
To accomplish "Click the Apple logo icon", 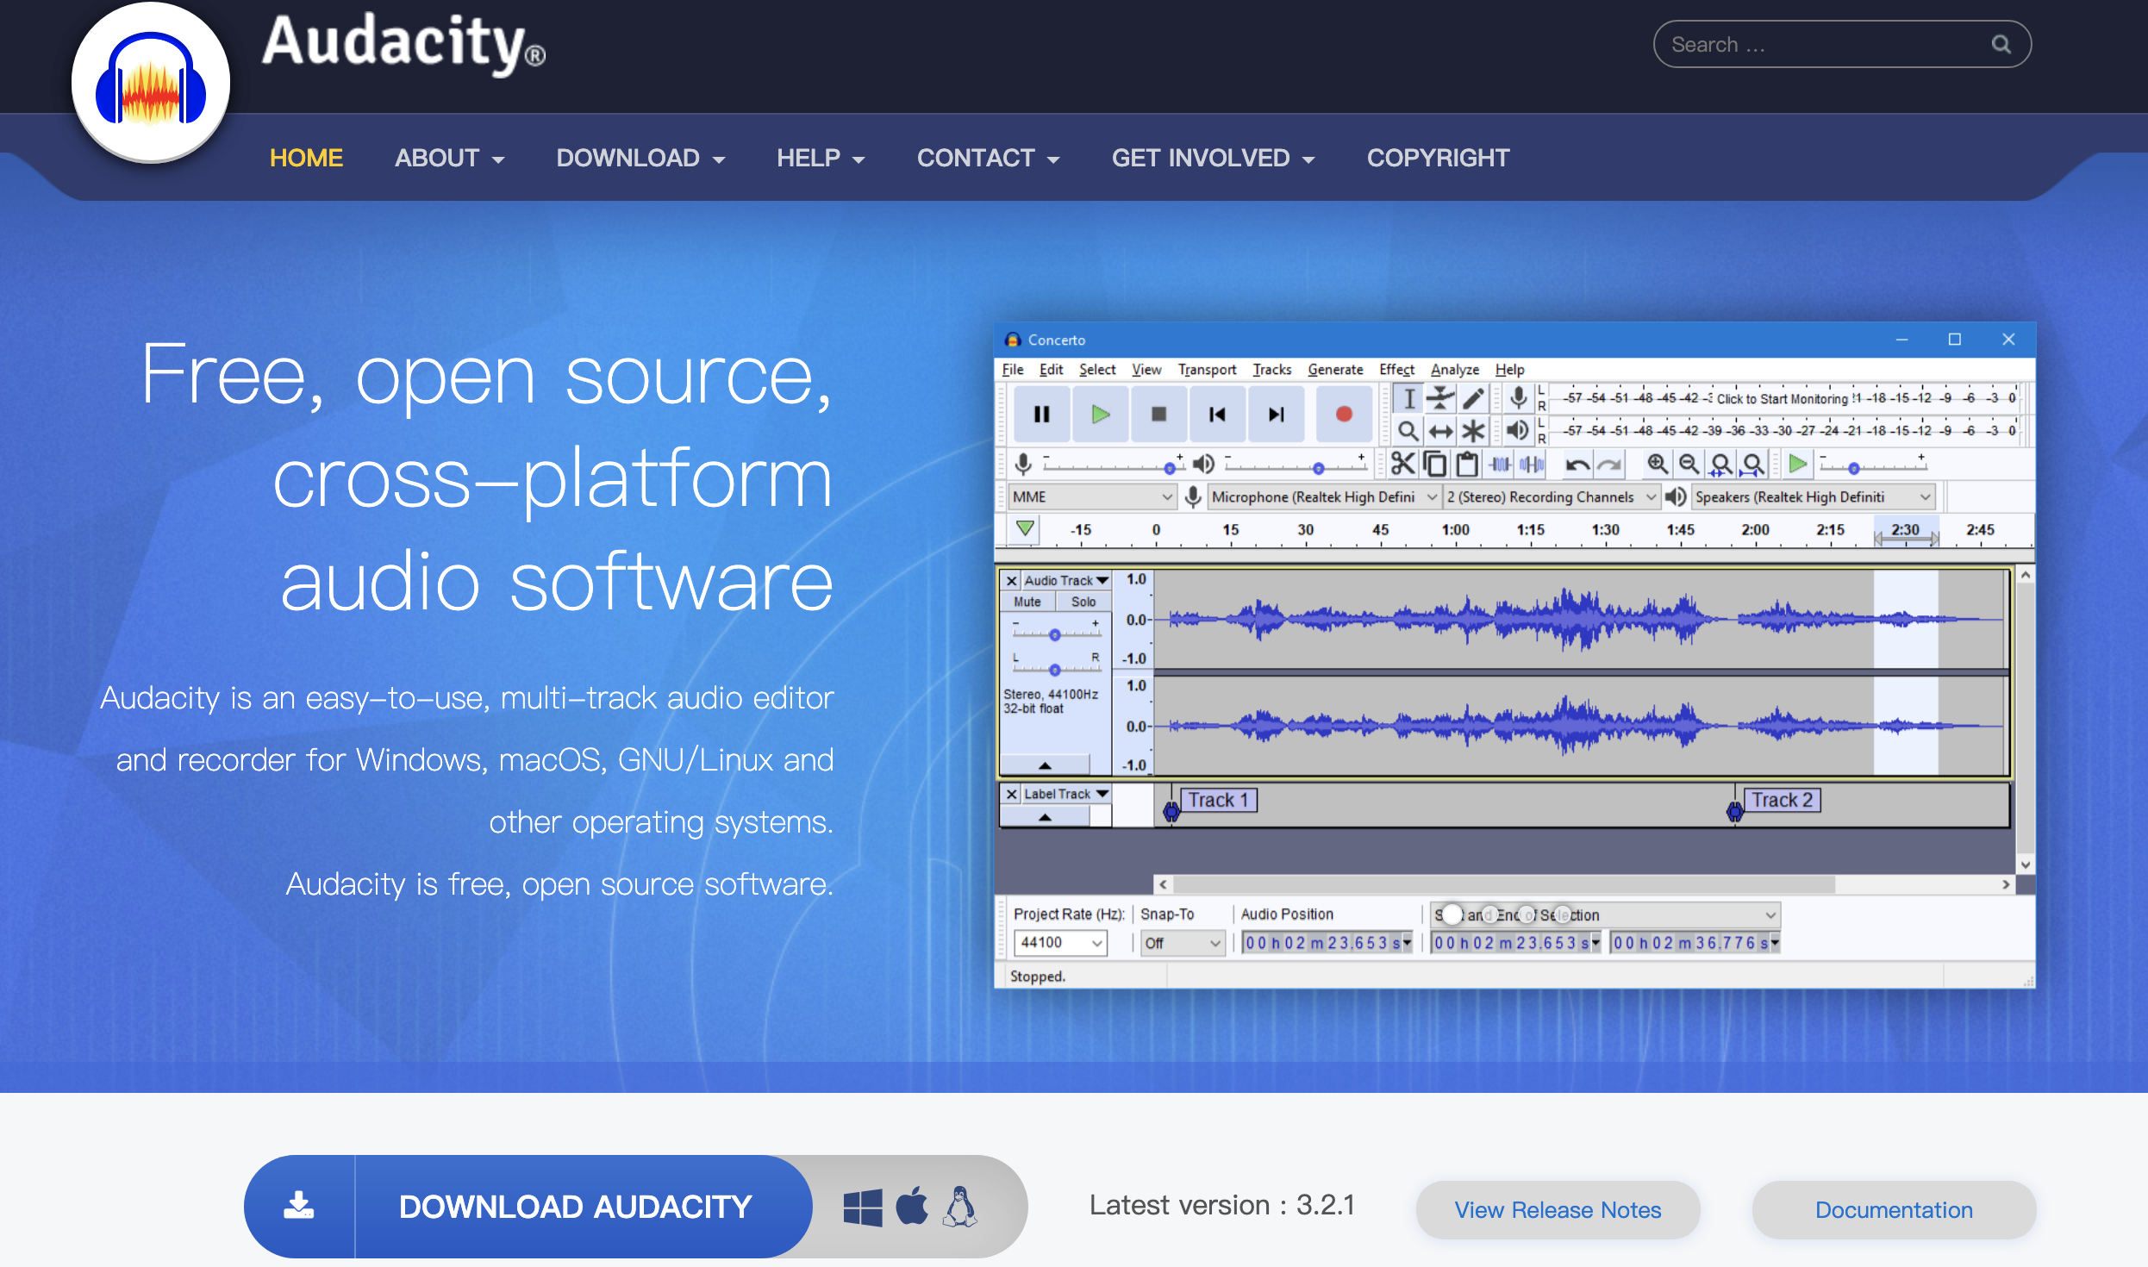I will pos(912,1205).
